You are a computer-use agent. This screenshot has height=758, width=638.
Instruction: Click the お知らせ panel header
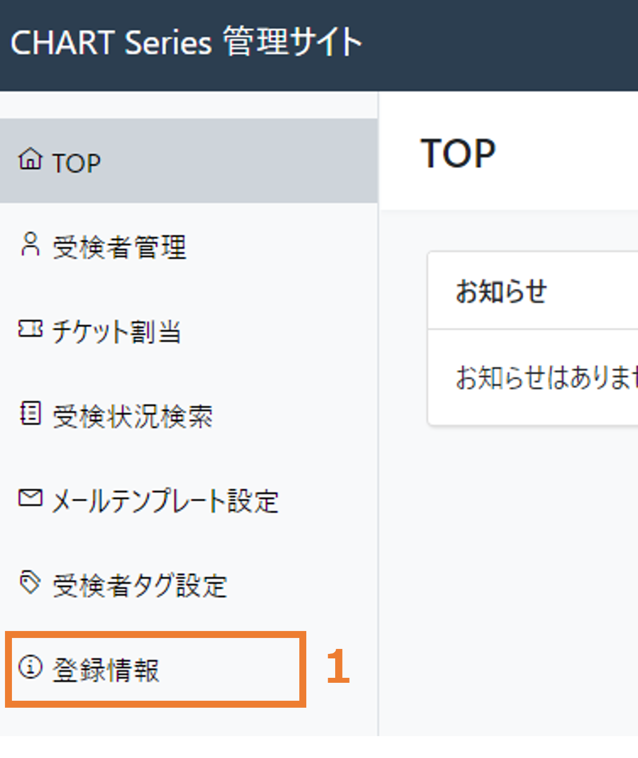pos(533,290)
